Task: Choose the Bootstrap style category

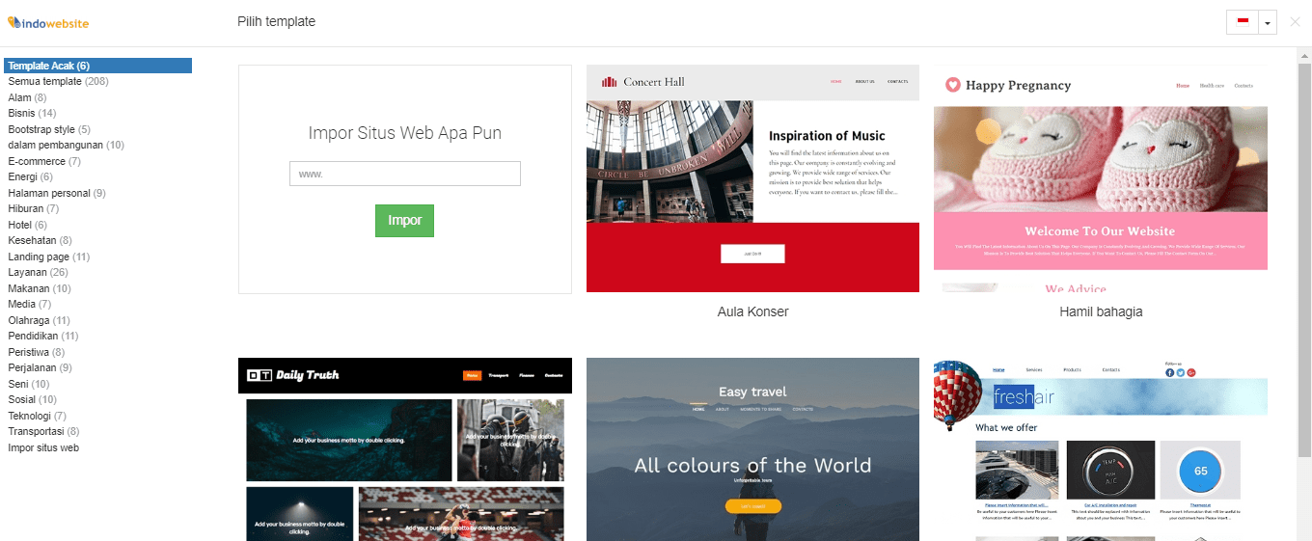Action: coord(49,129)
